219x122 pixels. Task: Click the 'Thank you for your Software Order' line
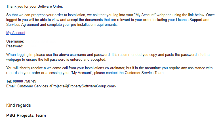pos(35,7)
